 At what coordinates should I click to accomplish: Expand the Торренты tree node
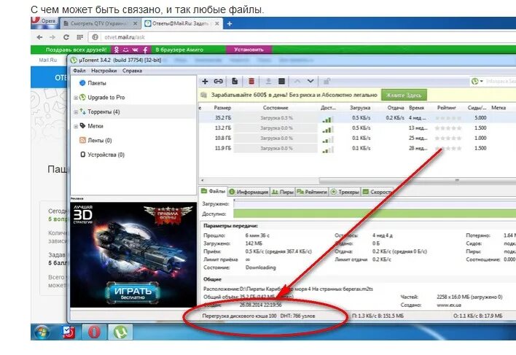pyautogui.click(x=76, y=112)
